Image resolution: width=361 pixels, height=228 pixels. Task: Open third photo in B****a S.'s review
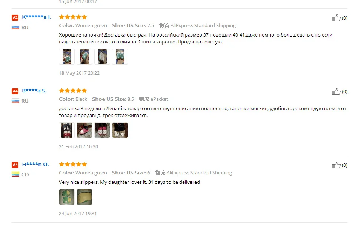coord(102,130)
